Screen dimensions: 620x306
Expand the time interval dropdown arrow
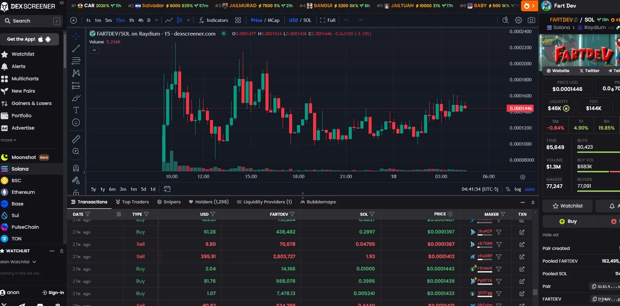[157, 20]
